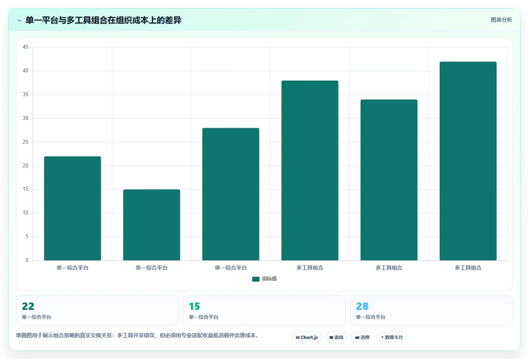Select the footnote text starting with 堆叠图用于展示
This screenshot has height=359, width=529.
tap(138, 335)
